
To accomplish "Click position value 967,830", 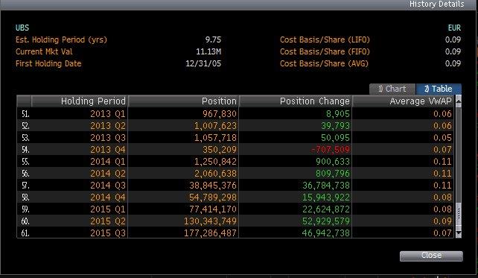I will 220,114.
